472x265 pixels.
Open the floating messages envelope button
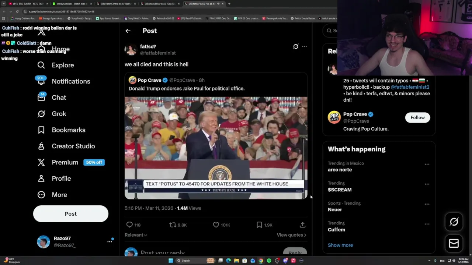(x=454, y=243)
